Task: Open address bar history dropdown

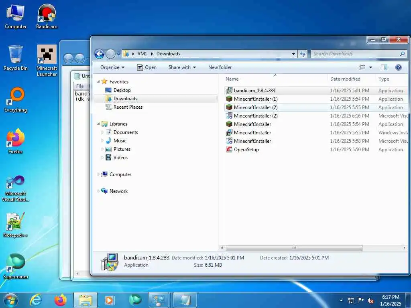Action: point(293,54)
